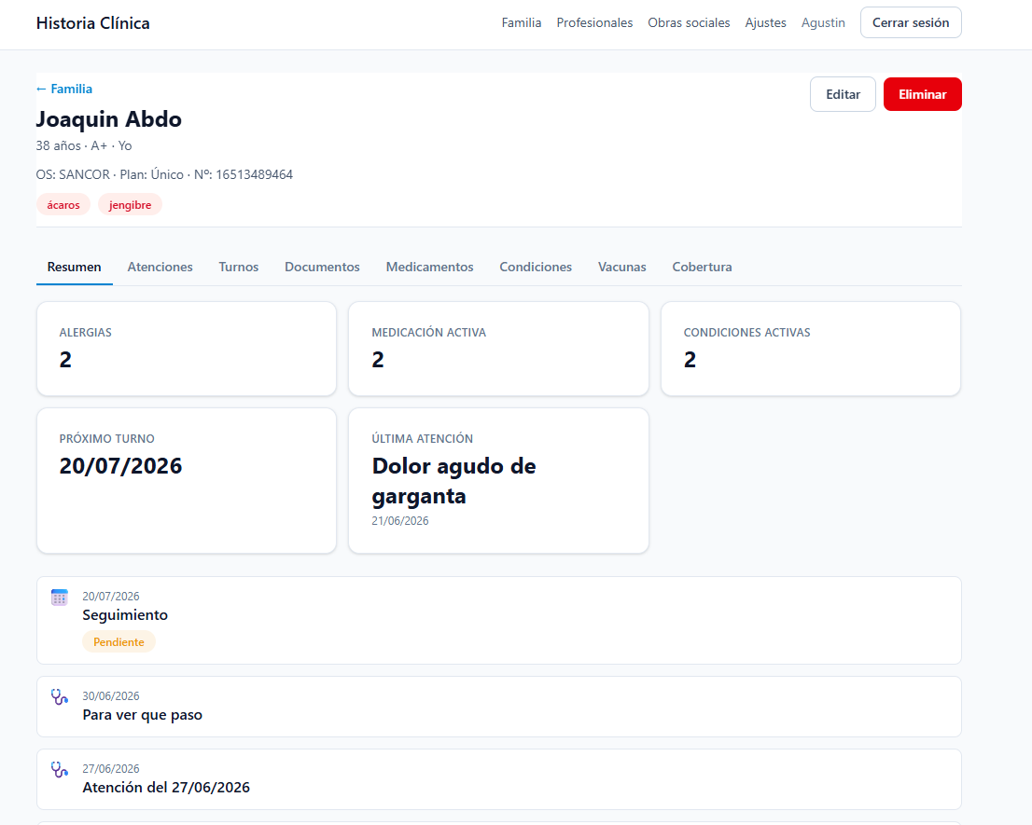Go to Ajustes in the navigation bar
1032x825 pixels.
pos(765,22)
